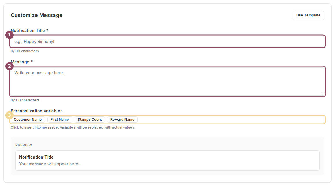The height and width of the screenshot is (186, 335).
Task: Click the message box resize handle
Action: tap(323, 94)
